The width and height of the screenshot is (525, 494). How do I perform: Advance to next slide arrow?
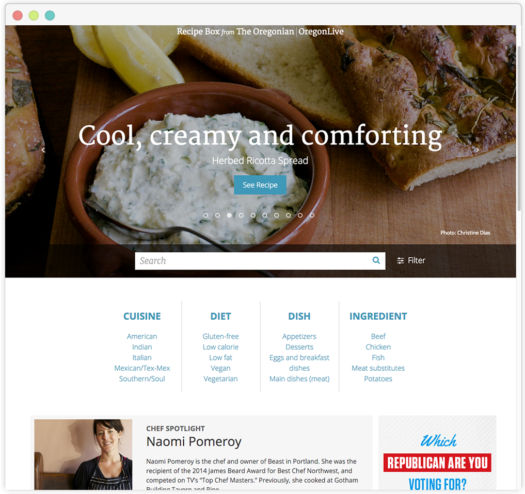point(478,150)
